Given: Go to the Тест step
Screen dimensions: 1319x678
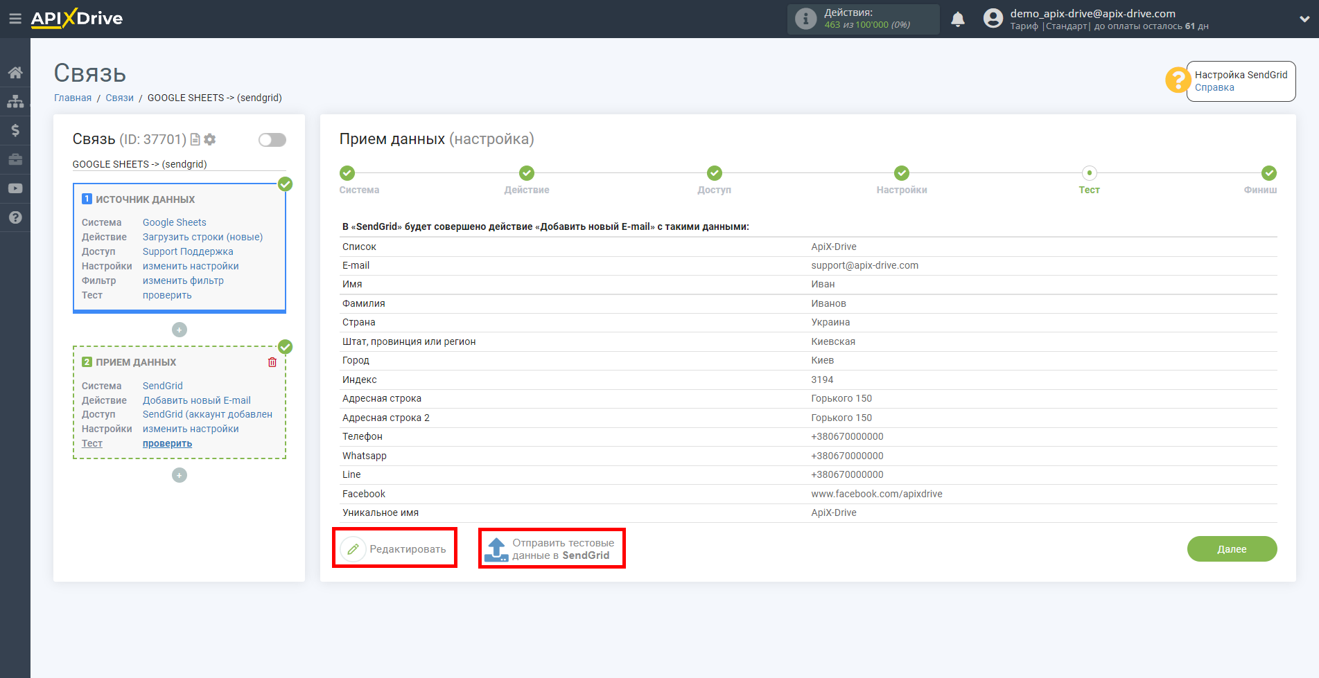Looking at the screenshot, I should point(1090,173).
